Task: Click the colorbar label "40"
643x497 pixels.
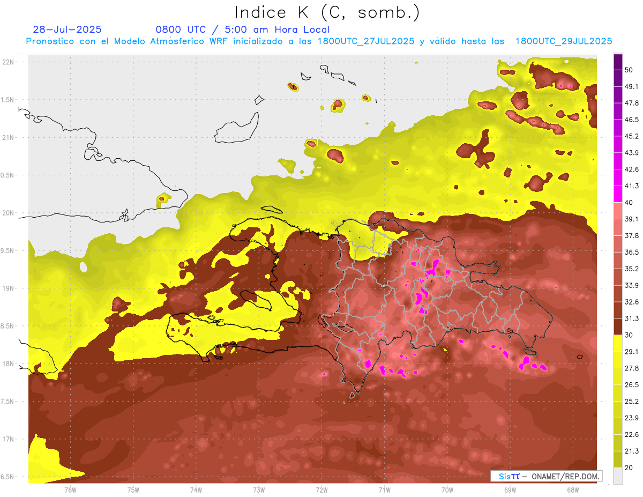Action: 629,202
